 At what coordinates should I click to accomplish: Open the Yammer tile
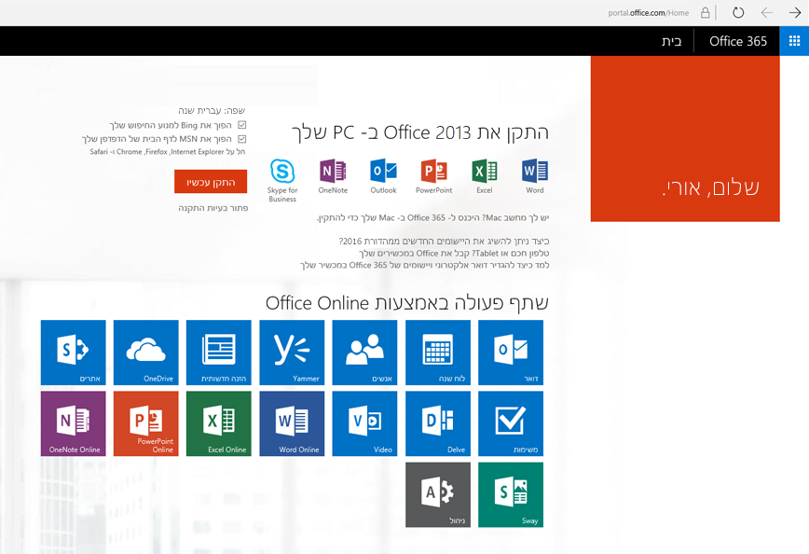coord(292,353)
